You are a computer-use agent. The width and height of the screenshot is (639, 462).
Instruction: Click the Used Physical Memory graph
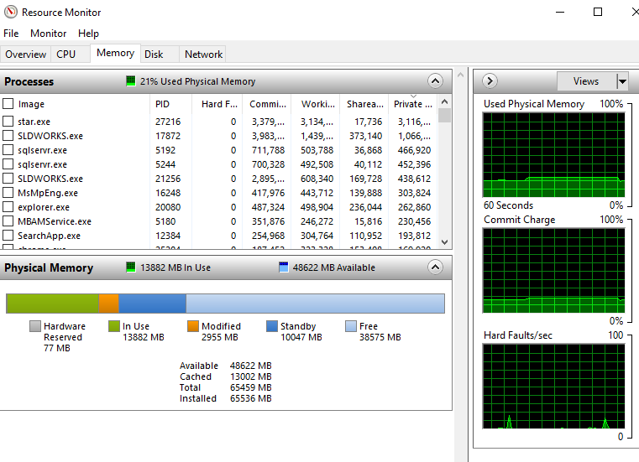[x=553, y=154]
